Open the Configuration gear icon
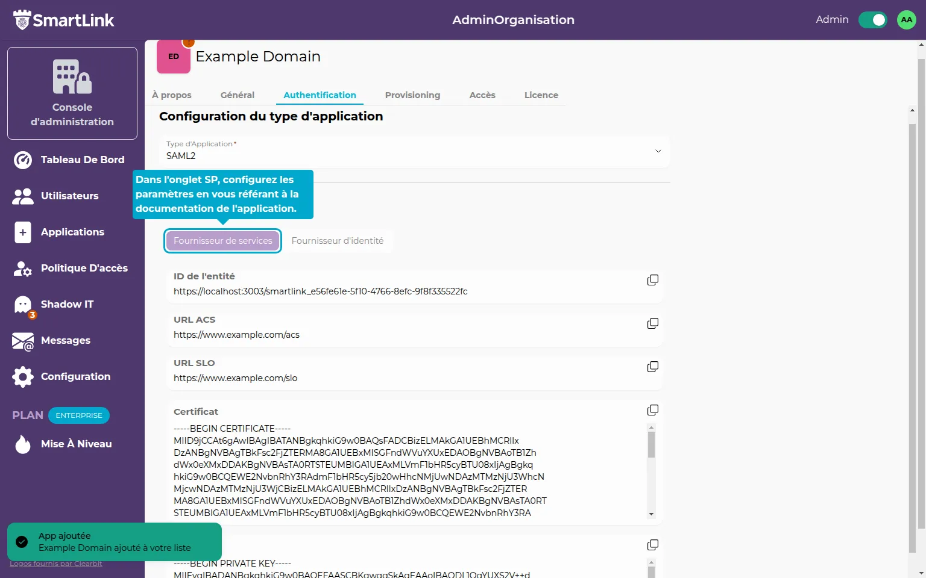This screenshot has height=578, width=926. tap(23, 377)
